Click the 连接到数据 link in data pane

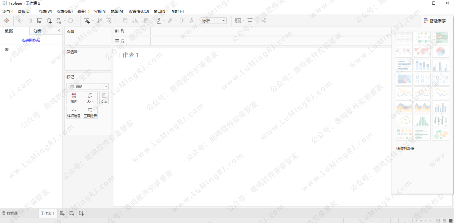[x=31, y=40]
